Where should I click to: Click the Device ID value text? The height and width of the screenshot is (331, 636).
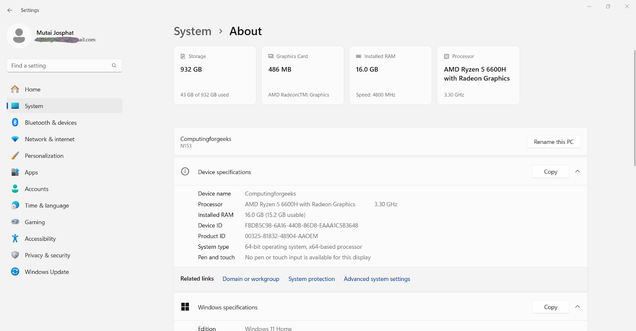tap(301, 225)
